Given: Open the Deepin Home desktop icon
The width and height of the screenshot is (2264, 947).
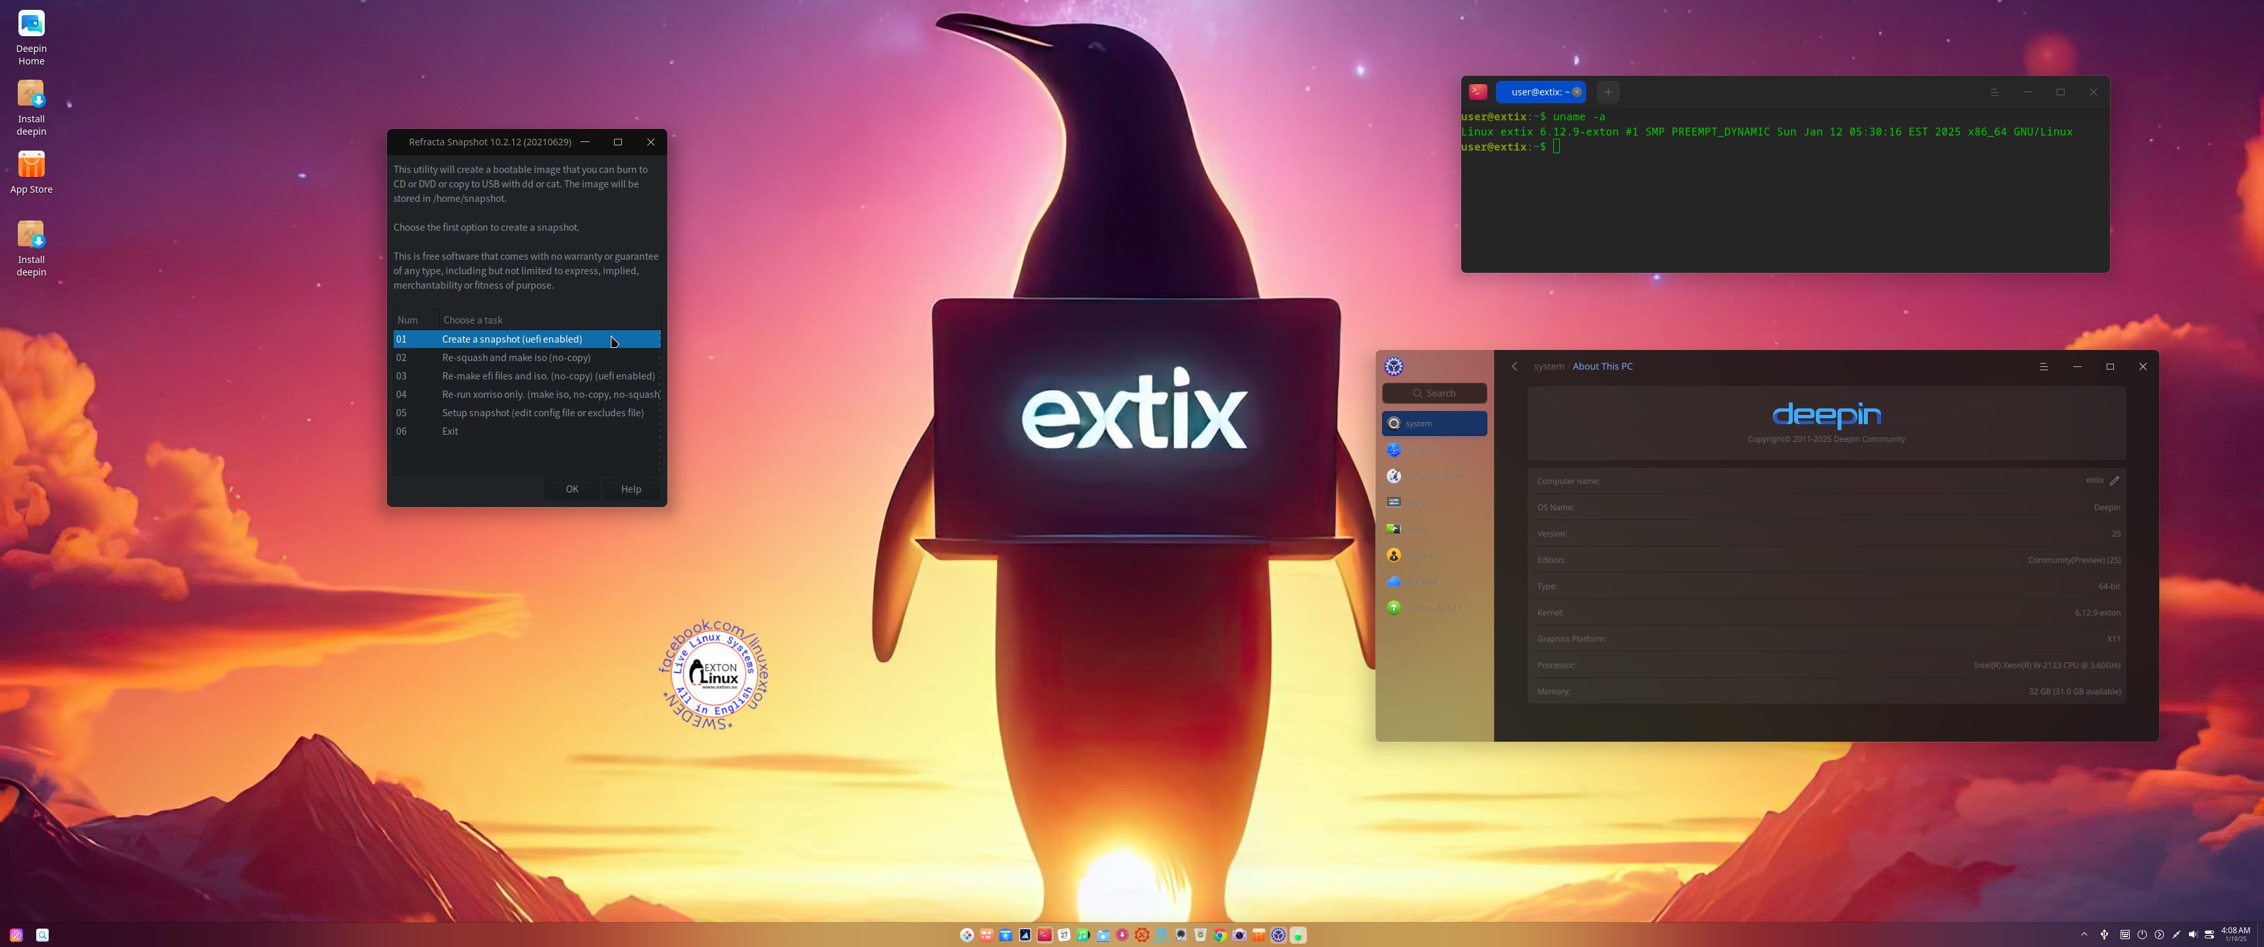Looking at the screenshot, I should (31, 37).
